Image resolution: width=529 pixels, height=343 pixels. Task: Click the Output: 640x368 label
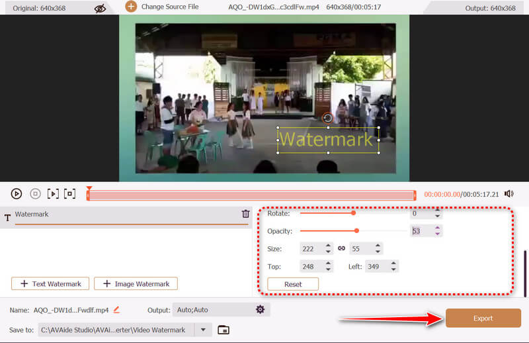pos(490,8)
